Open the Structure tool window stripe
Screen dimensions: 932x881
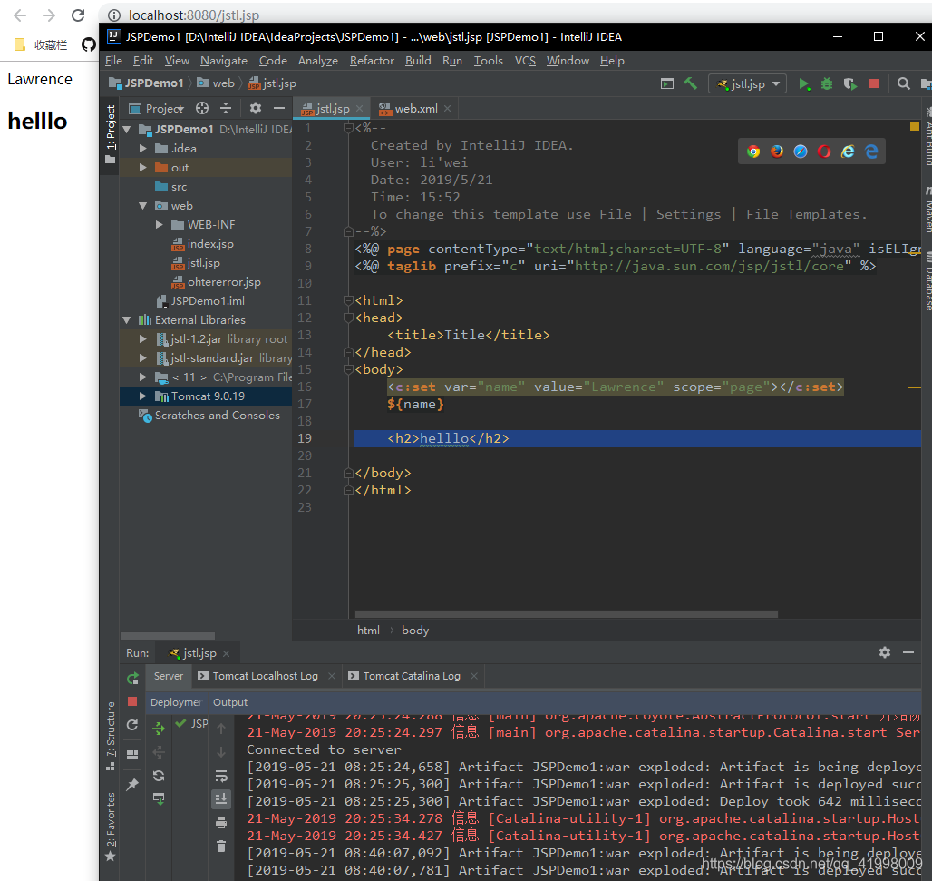coord(111,735)
